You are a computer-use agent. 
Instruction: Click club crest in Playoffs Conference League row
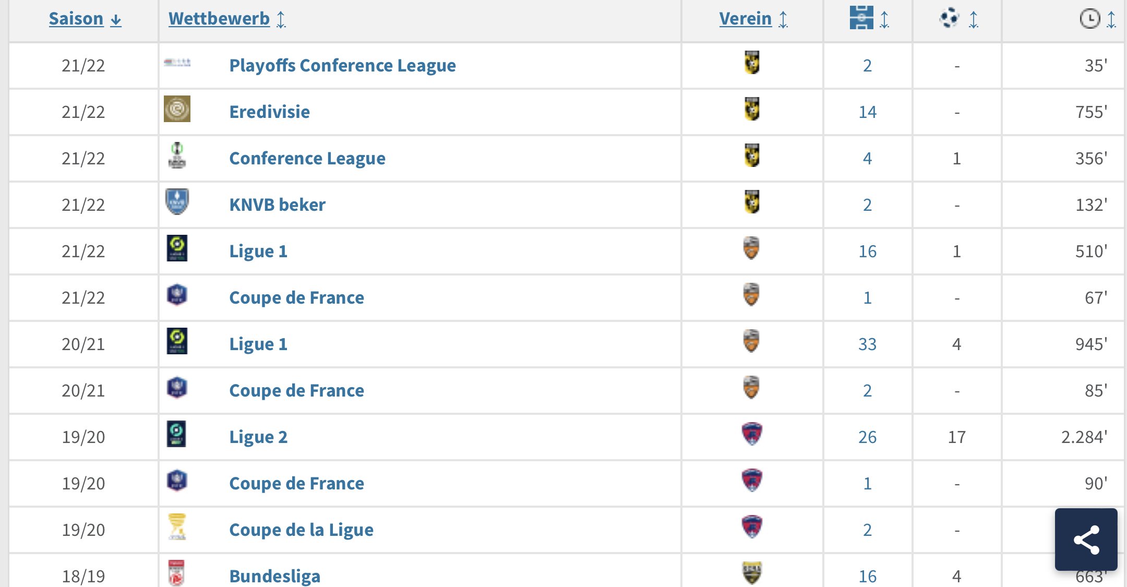coord(752,63)
